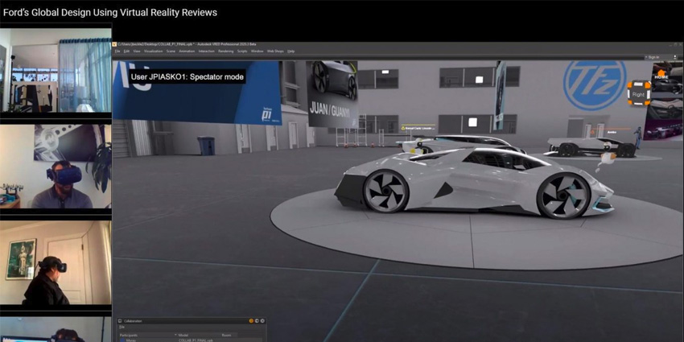Click the front wheel of the white concept car
The height and width of the screenshot is (342, 684).
563,196
